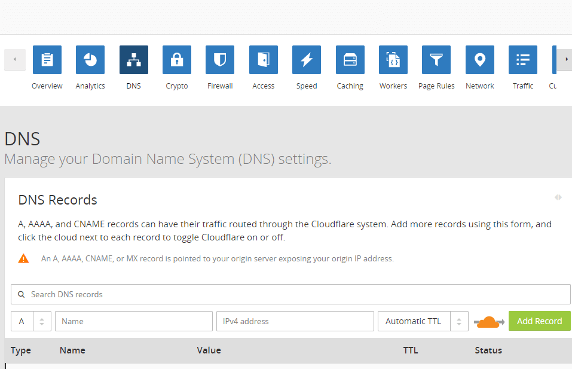This screenshot has height=369, width=572.
Task: Click the search magnifier icon
Action: pos(21,294)
